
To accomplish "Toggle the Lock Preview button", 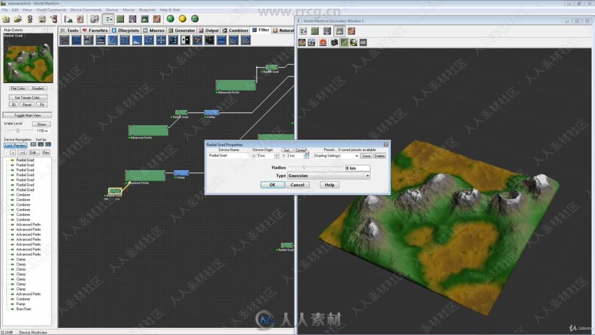I will [16, 146].
